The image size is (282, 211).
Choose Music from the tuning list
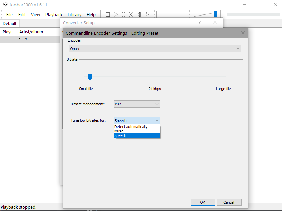137,131
